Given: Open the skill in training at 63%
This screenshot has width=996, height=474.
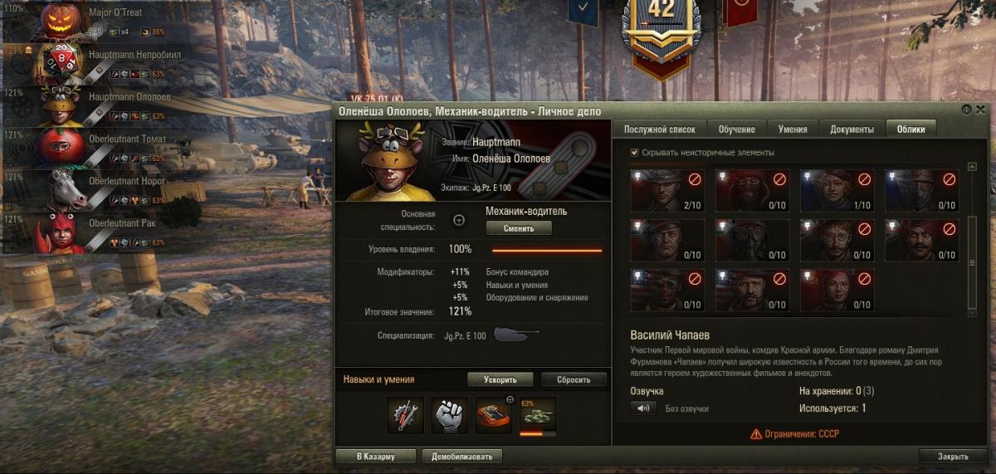Looking at the screenshot, I should 537,417.
